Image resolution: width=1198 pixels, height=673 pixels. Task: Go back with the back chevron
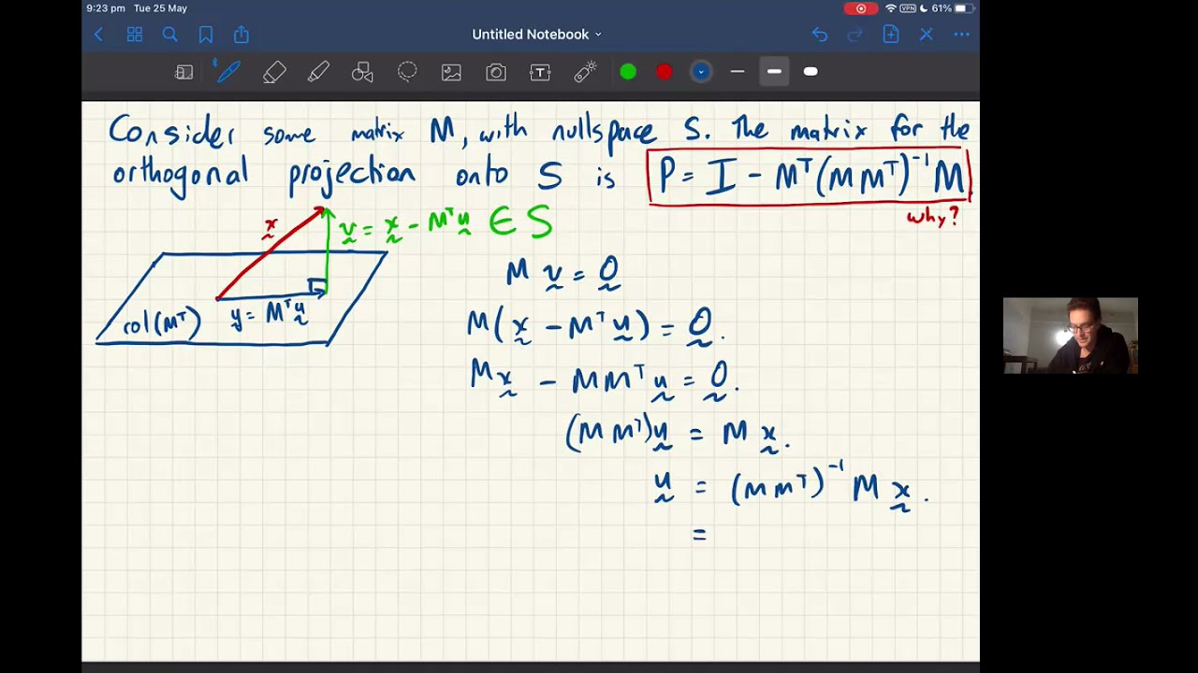click(x=98, y=35)
